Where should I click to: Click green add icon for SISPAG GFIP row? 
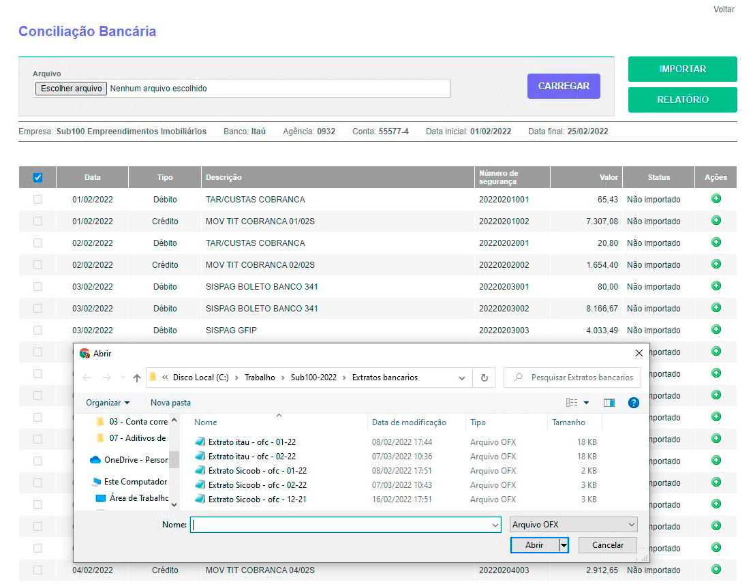tap(716, 330)
